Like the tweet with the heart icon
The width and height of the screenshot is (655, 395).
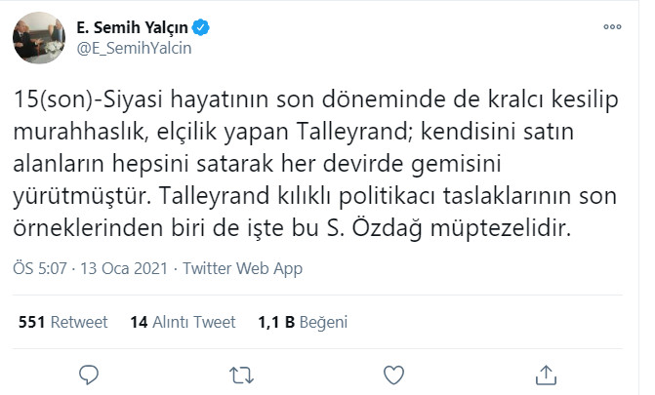[x=394, y=372]
